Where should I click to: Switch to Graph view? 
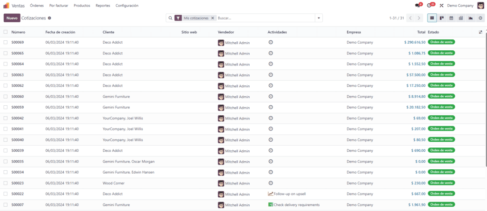click(x=470, y=18)
